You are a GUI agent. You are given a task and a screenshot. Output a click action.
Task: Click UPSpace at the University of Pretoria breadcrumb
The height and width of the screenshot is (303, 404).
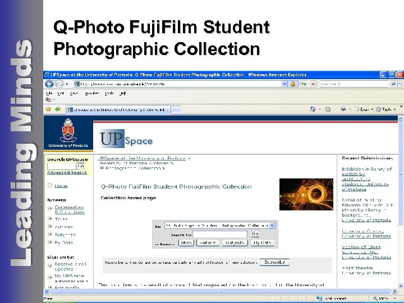pos(142,158)
